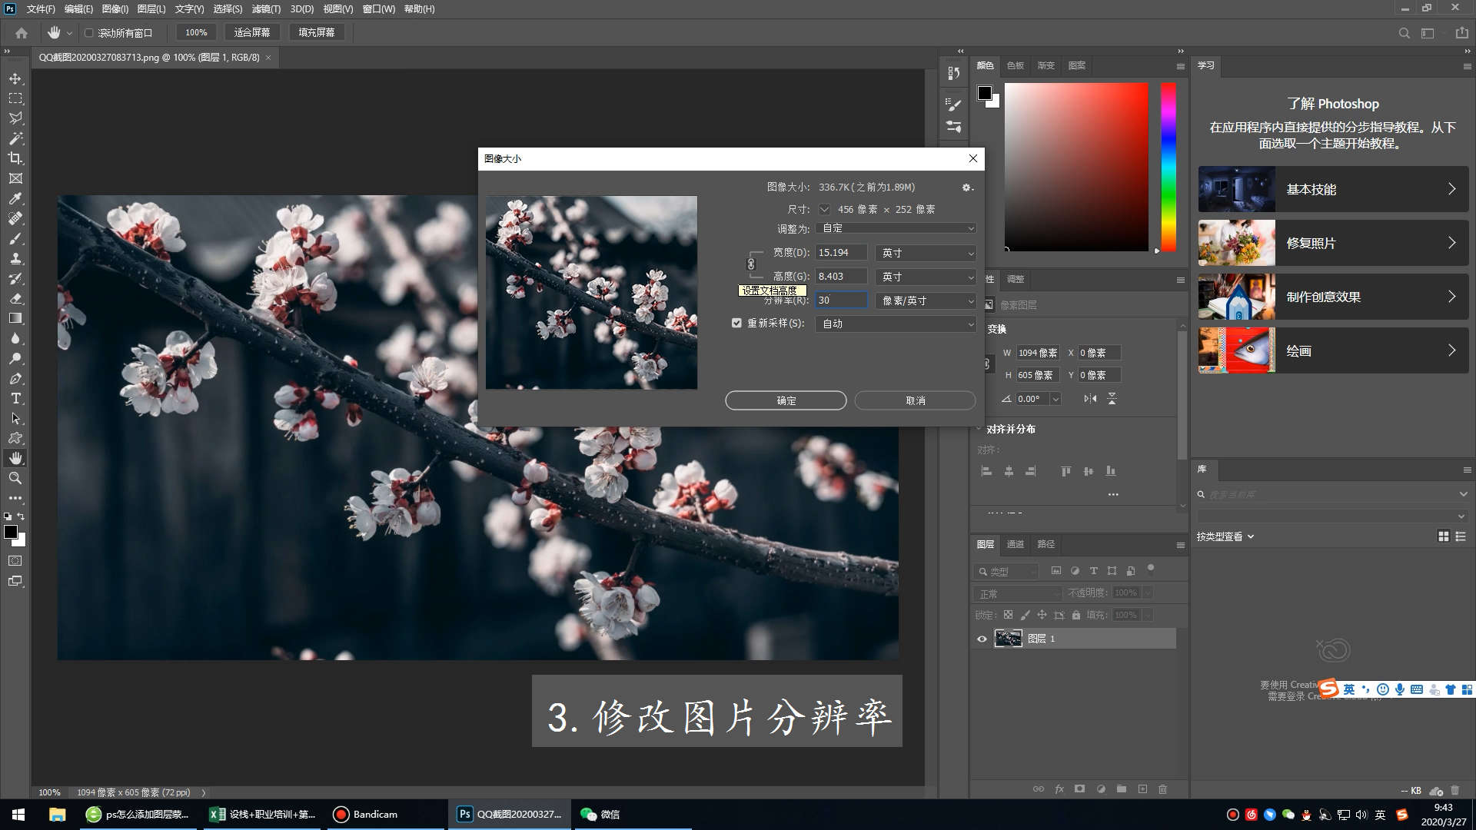
Task: Switch to the 通道 tab
Action: click(x=1016, y=544)
